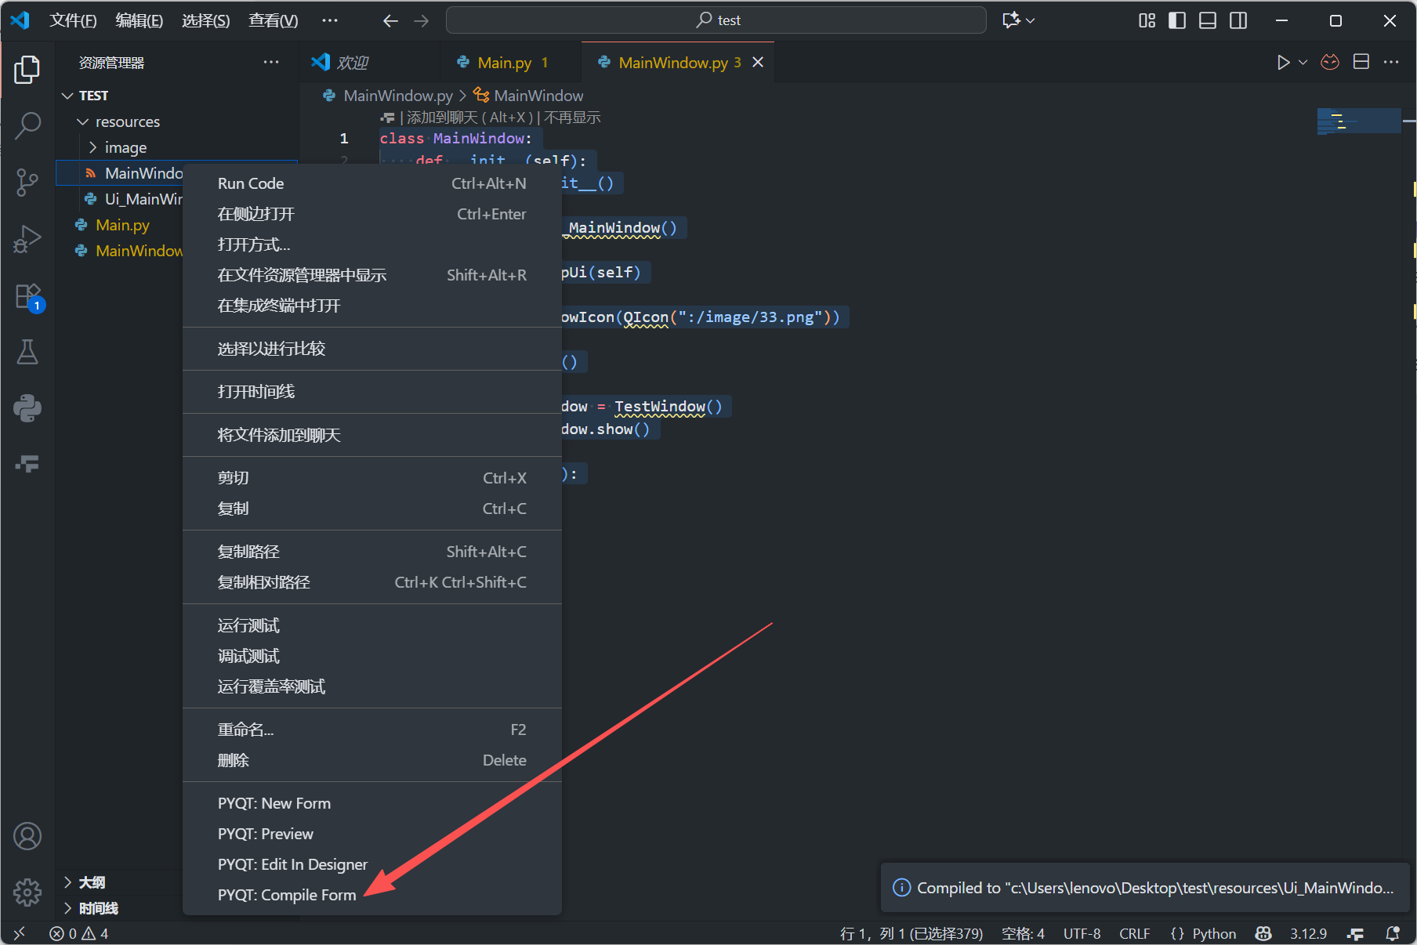The width and height of the screenshot is (1417, 945).
Task: Choose 复制路径 from context menu
Action: click(372, 552)
